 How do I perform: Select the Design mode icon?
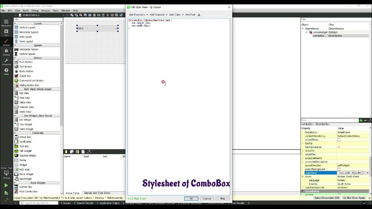6,42
